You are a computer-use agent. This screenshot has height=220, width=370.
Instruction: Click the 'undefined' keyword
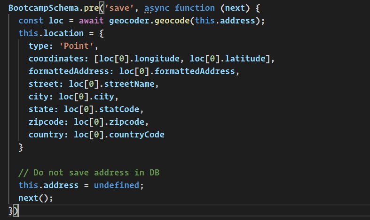(x=117, y=185)
